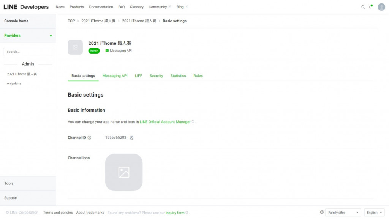This screenshot has height=219, width=389.
Task: Open News in the top navigation
Action: [x=60, y=7]
